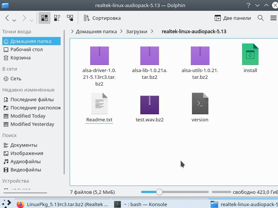Select Readme.txt document icon

click(99, 103)
